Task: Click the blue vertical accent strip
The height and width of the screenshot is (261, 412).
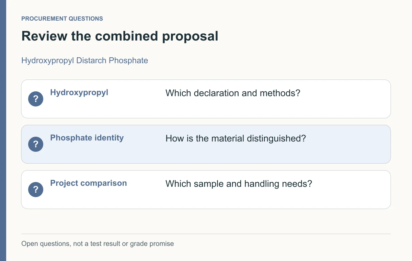Action: click(3, 130)
